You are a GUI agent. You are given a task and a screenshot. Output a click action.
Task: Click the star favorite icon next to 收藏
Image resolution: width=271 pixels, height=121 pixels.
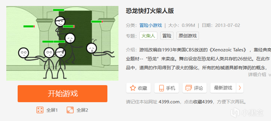pyautogui.click(x=133, y=88)
